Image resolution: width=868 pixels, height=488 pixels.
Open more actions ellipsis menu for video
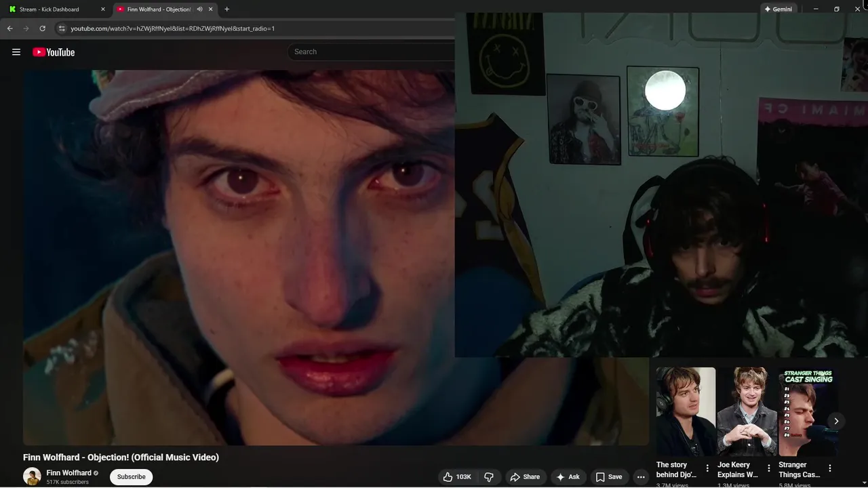(x=641, y=477)
